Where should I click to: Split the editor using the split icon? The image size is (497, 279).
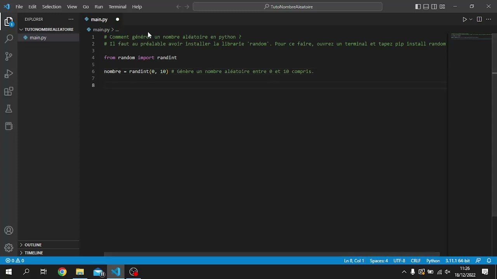pyautogui.click(x=479, y=19)
